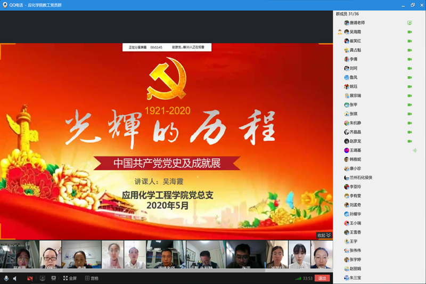Switch to grid view with 宫格

click(91, 278)
